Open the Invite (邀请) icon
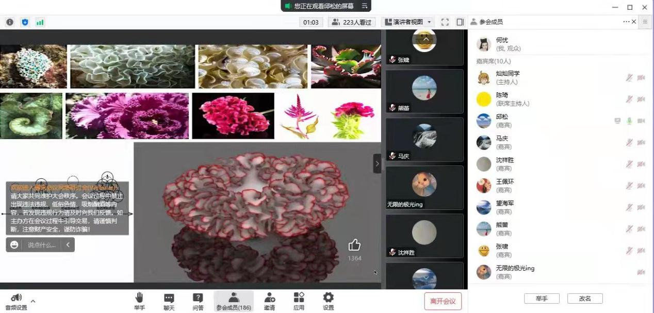The height and width of the screenshot is (313, 654). pos(269,301)
